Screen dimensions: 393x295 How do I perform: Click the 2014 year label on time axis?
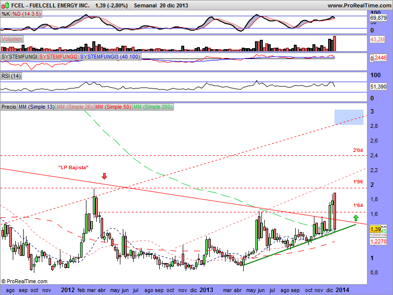342,290
